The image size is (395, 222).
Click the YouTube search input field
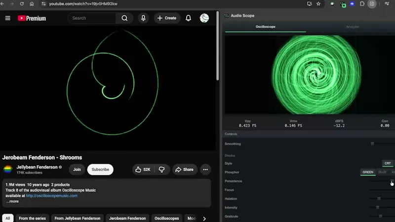92,18
